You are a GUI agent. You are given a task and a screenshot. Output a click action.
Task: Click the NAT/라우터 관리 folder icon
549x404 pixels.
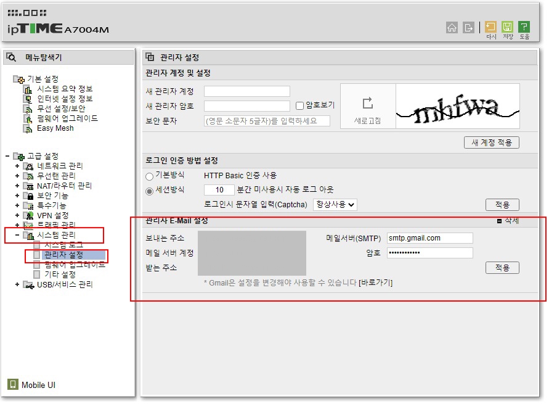[28, 186]
